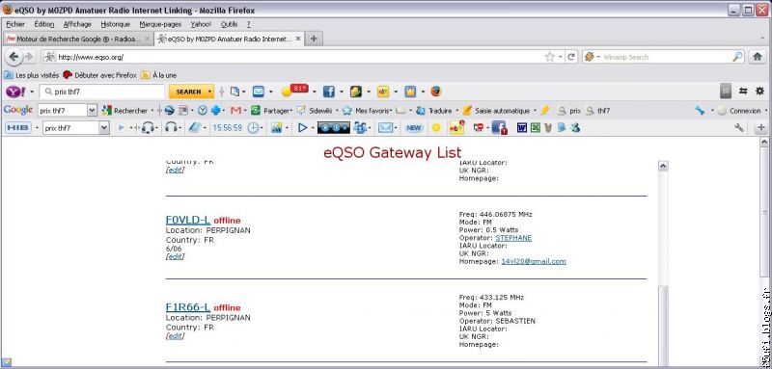
Task: Close the eQSO by M0ZPD tab
Action: pos(298,39)
